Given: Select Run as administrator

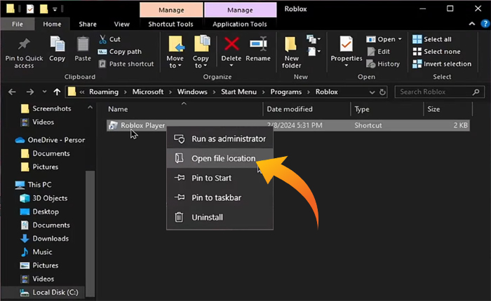Looking at the screenshot, I should (x=220, y=139).
